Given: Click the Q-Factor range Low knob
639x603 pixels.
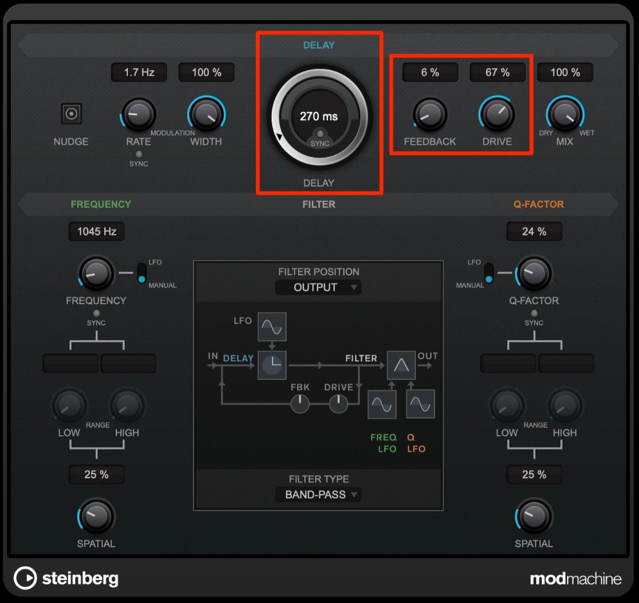Looking at the screenshot, I should (507, 406).
